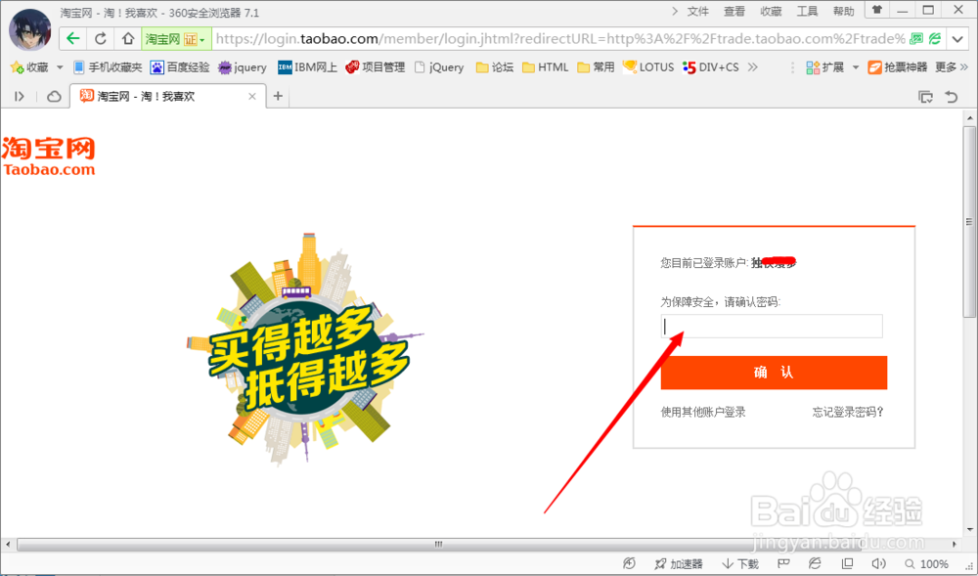
Task: Mute the tab with speaker status icon
Action: pyautogui.click(x=879, y=563)
